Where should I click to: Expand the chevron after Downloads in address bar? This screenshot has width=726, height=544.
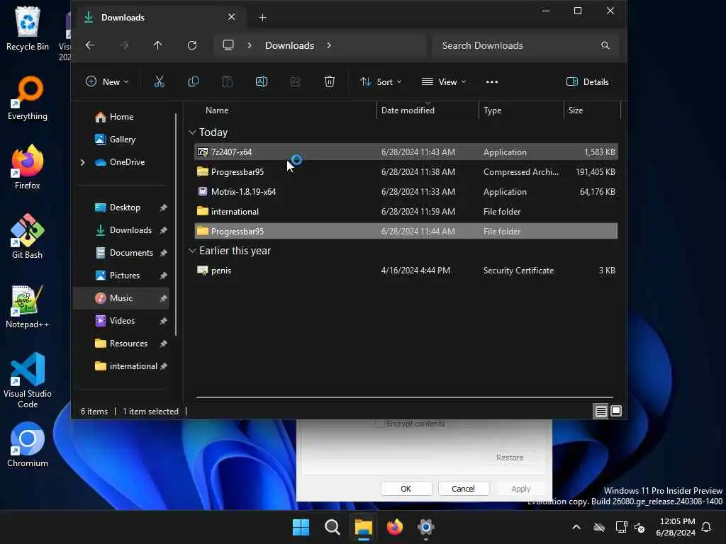pyautogui.click(x=329, y=45)
